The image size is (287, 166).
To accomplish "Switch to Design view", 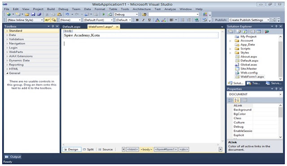I will pyautogui.click(x=72, y=149).
